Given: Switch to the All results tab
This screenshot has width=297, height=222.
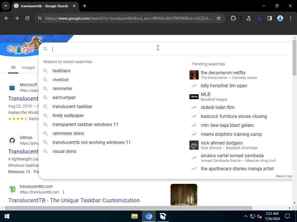Looking at the screenshot, I should (x=13, y=68).
